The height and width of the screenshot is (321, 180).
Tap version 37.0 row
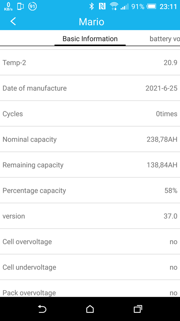(x=90, y=216)
